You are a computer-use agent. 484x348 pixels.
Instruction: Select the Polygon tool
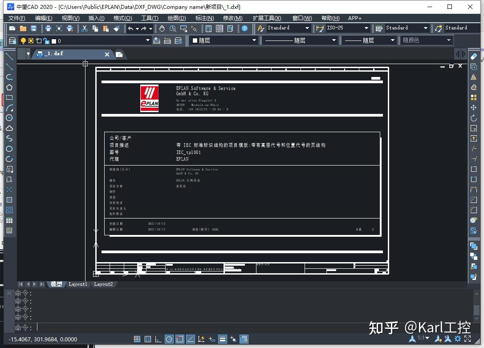click(9, 87)
